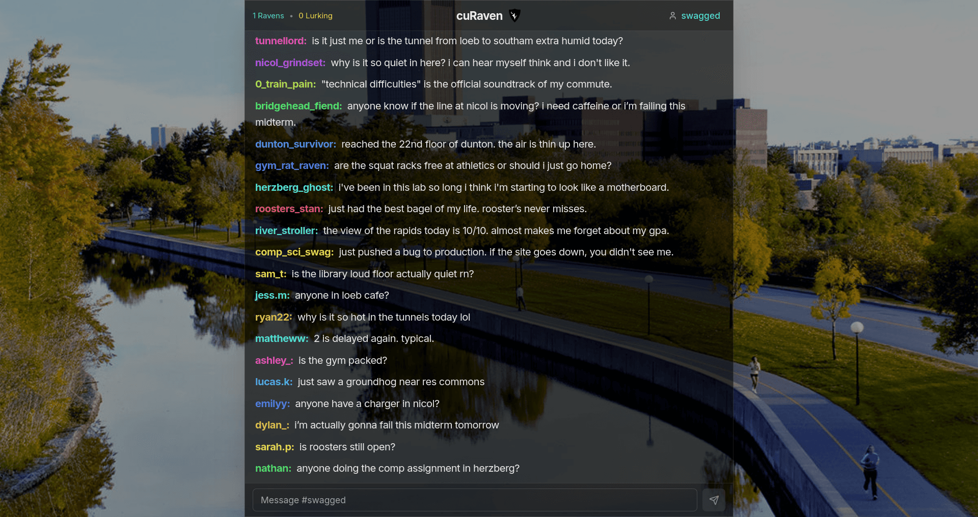Click the 1 Ravens counter

pyautogui.click(x=268, y=16)
